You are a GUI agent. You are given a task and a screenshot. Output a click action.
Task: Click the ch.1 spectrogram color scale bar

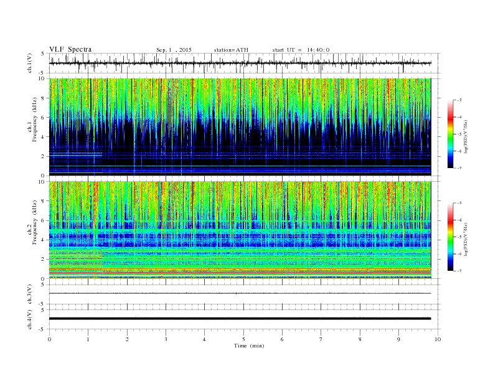451,134
